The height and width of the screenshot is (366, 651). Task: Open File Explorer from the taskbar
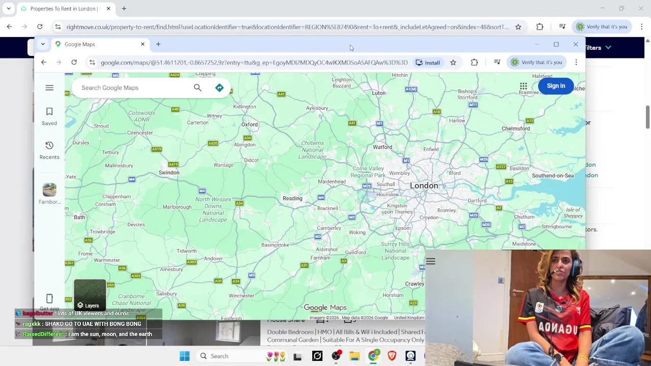[x=354, y=356]
